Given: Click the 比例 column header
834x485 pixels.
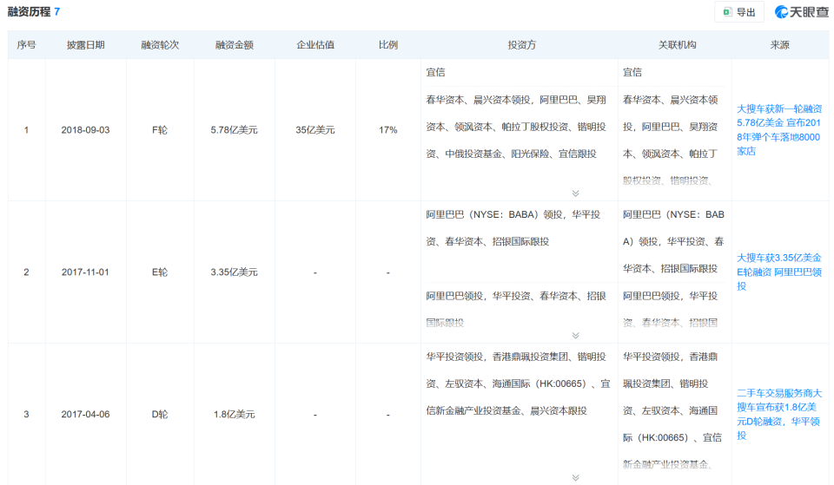Looking at the screenshot, I should click(x=388, y=45).
